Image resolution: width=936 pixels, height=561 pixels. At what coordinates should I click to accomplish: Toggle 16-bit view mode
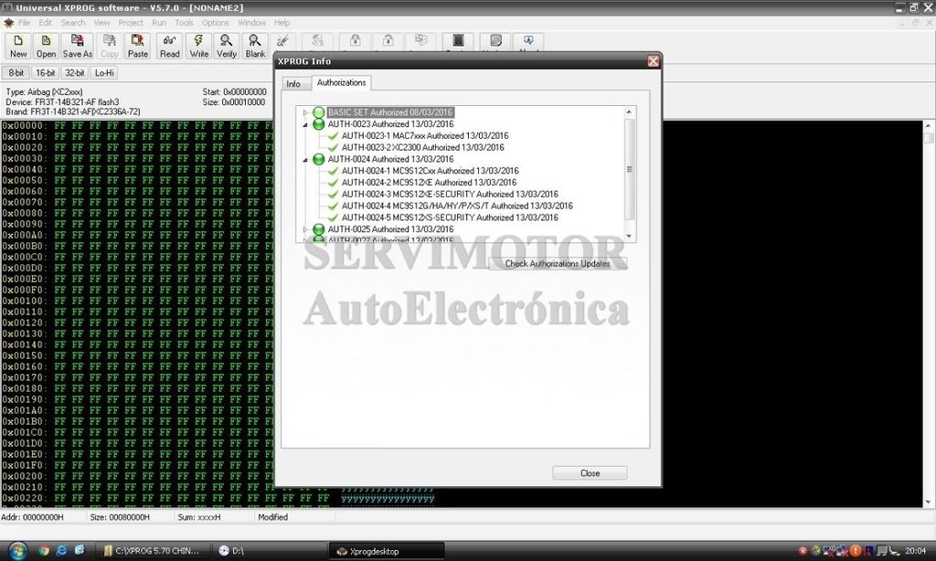tap(45, 72)
